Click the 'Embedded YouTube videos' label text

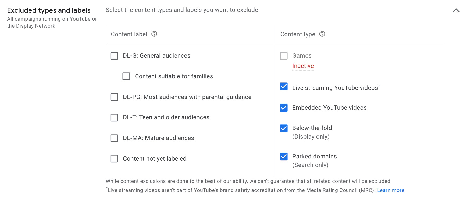(329, 108)
